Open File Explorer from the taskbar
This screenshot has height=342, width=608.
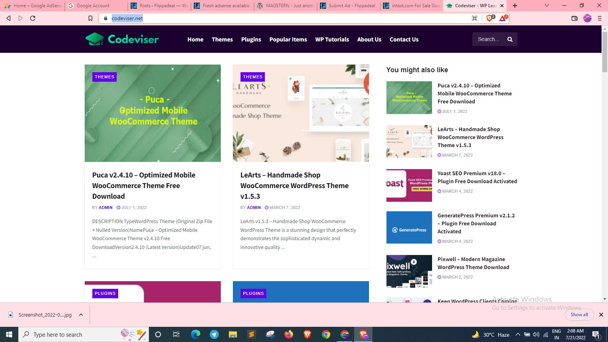click(233, 334)
